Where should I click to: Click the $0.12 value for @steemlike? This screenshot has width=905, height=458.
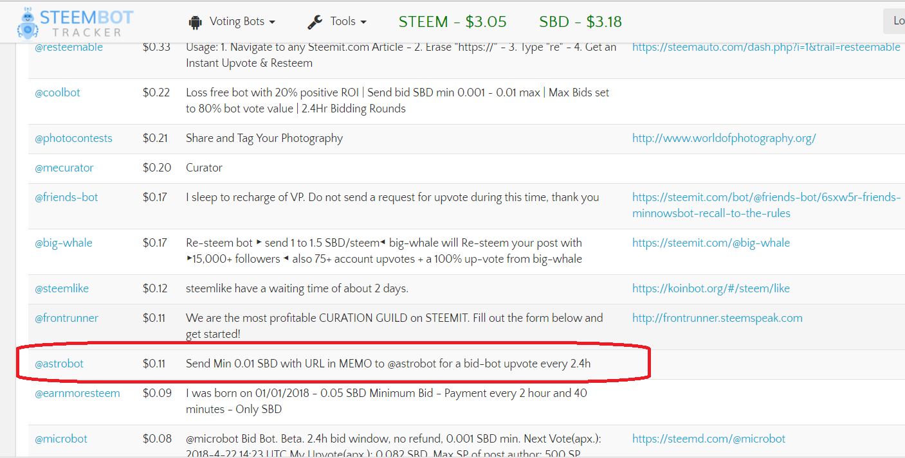[155, 288]
